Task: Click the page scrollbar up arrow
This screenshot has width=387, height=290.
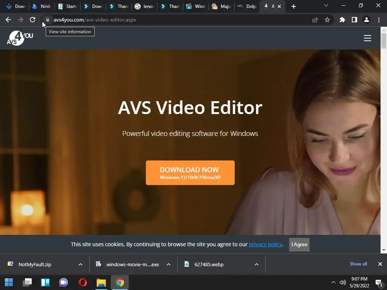Action: point(384,30)
